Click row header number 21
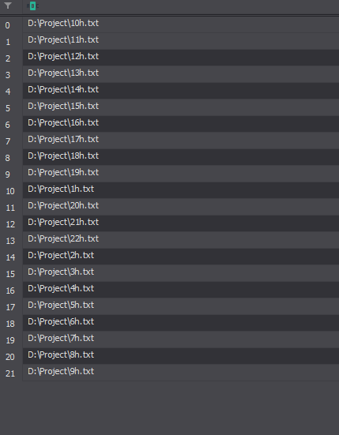The width and height of the screenshot is (339, 435). [x=10, y=373]
